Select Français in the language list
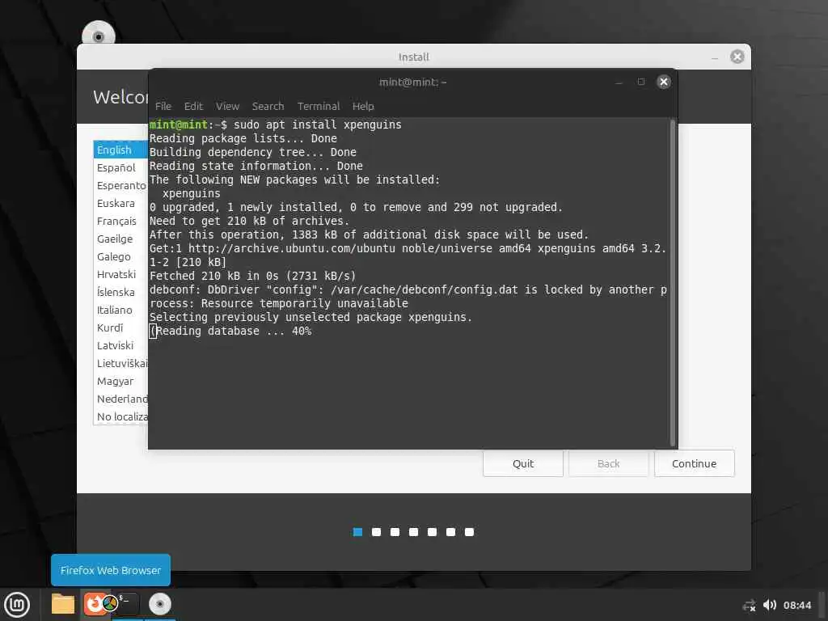Image resolution: width=828 pixels, height=621 pixels. pyautogui.click(x=121, y=222)
